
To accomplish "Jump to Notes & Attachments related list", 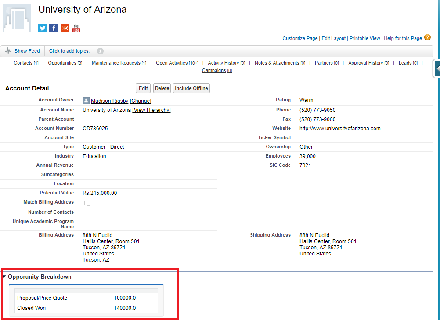I will (x=280, y=63).
